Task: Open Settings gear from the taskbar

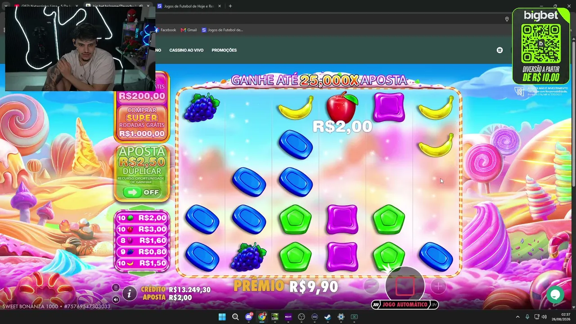Action: 341,317
